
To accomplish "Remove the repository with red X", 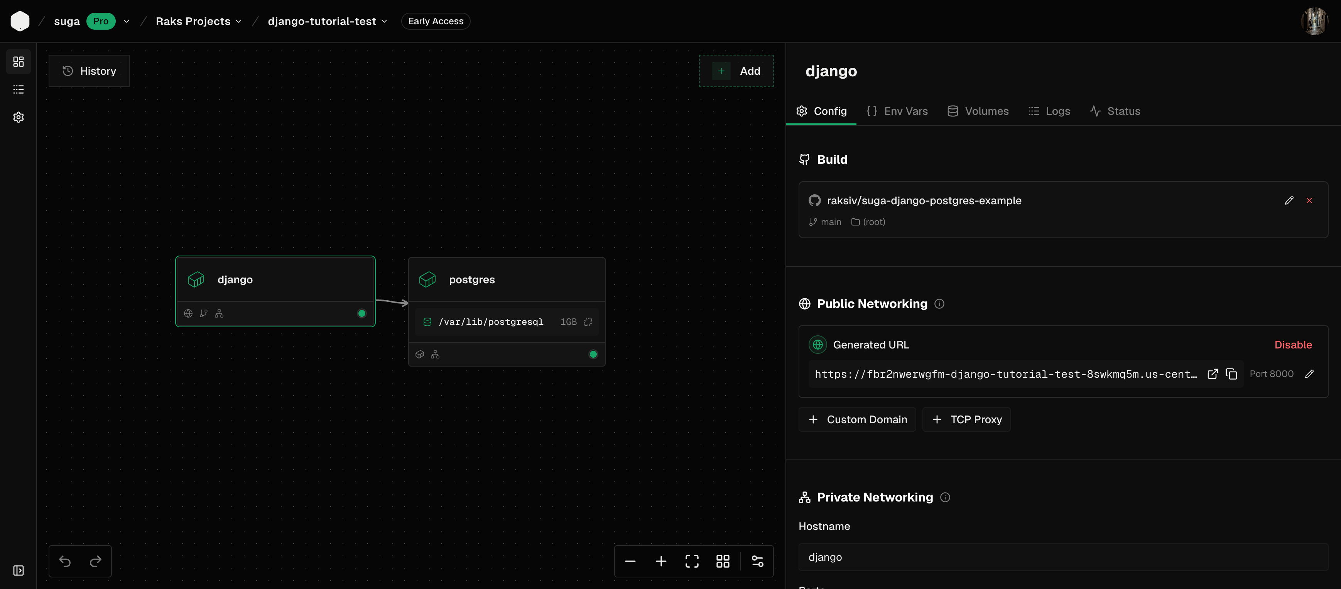I will point(1309,200).
